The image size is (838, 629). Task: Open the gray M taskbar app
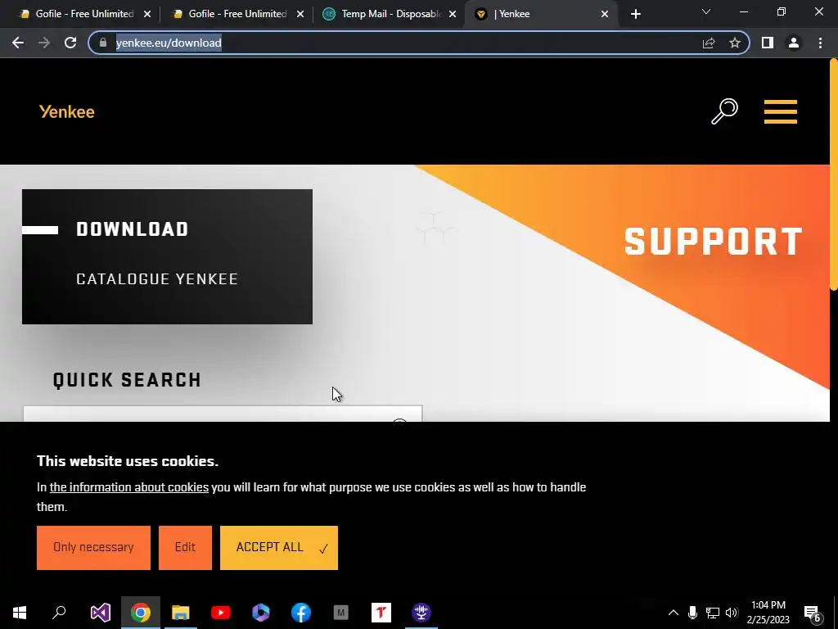[x=341, y=612]
